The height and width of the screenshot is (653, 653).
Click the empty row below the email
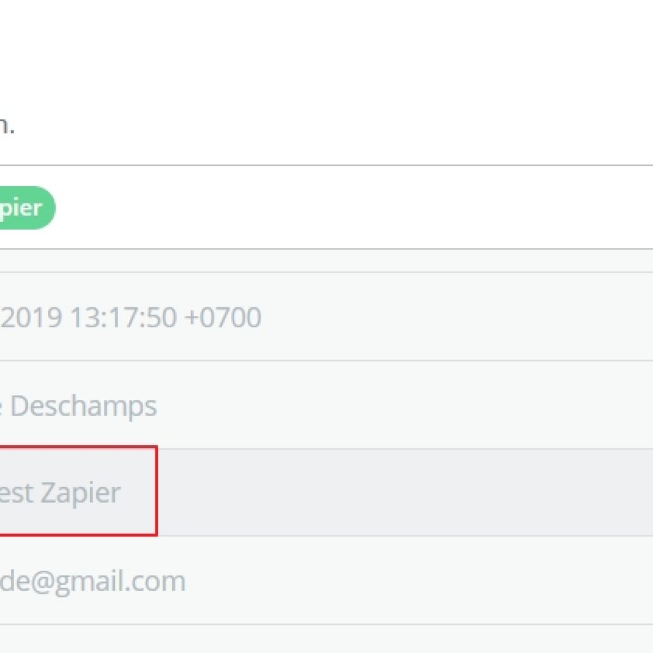pyautogui.click(x=319, y=639)
